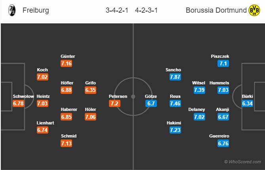Screen dimensions: 265x170
Task: Open Günter's 7.16 rating badge
Action: [x=67, y=64]
